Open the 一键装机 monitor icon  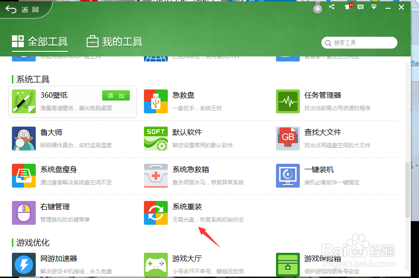[288, 176]
